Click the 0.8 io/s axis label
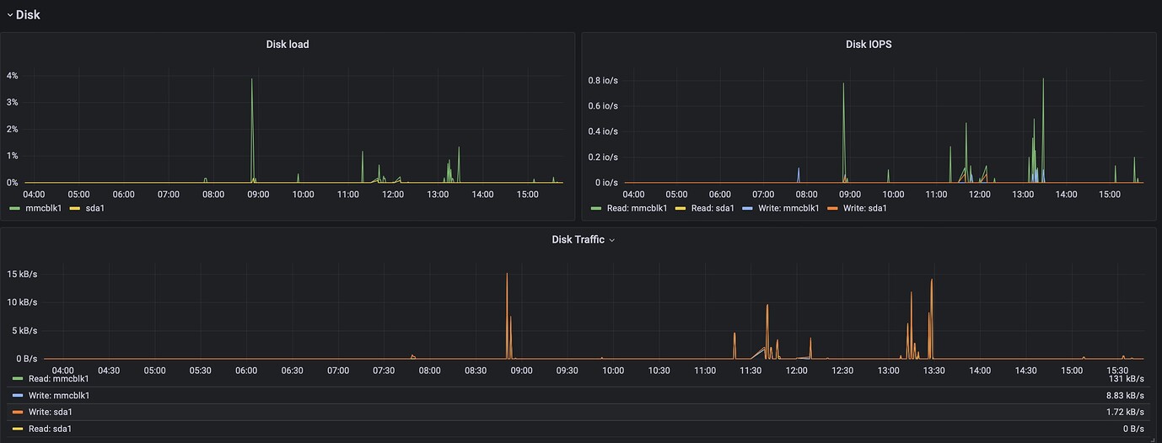Viewport: 1162px width, 443px height. 602,81
